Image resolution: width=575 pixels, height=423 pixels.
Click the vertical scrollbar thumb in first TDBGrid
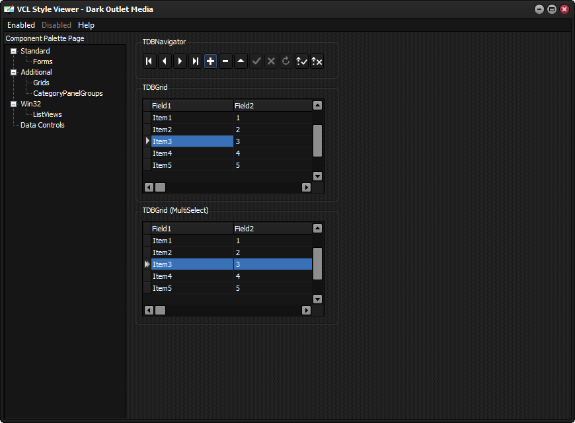pos(317,141)
